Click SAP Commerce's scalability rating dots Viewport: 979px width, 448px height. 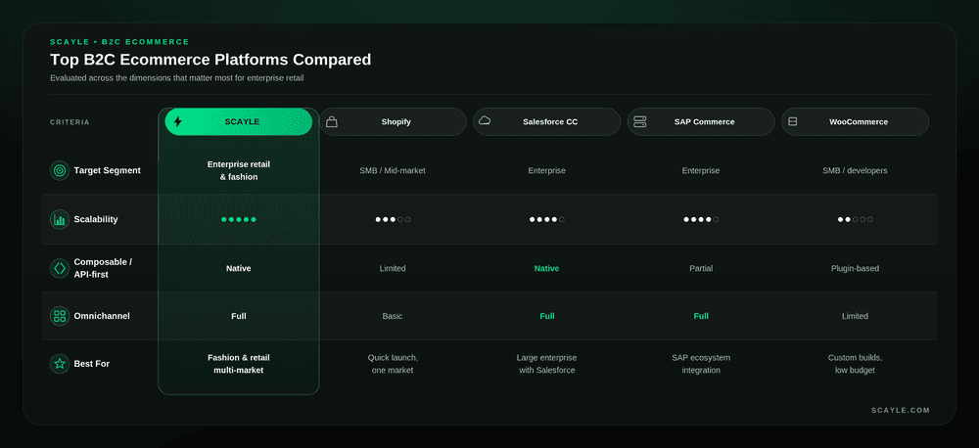click(701, 220)
